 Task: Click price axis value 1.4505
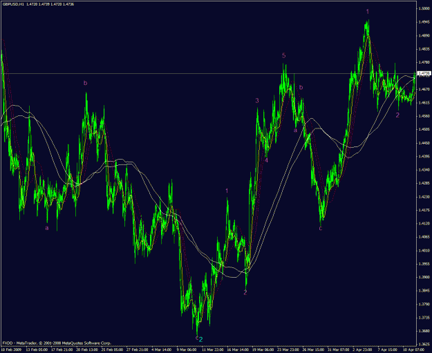click(424, 129)
